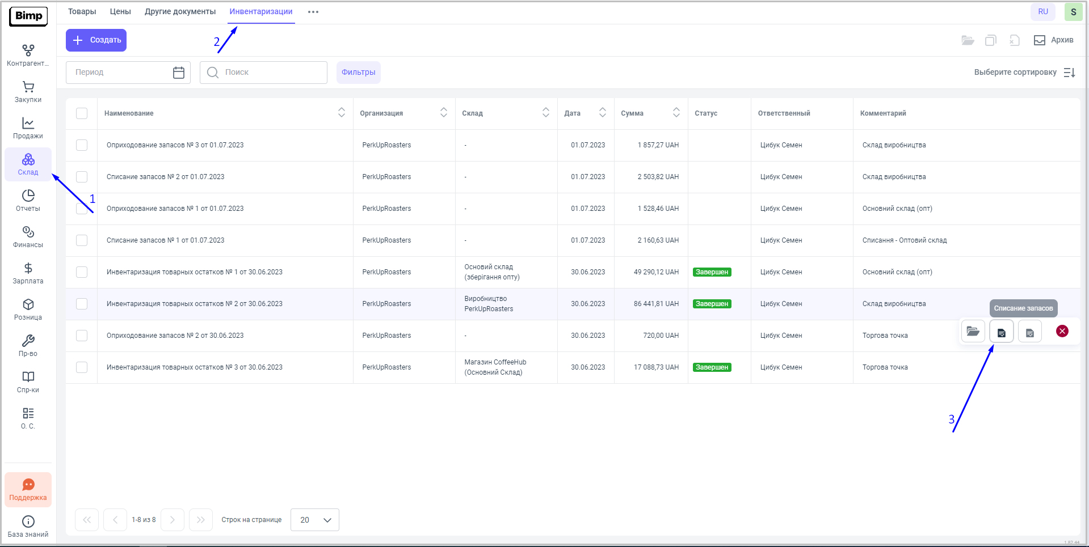Open the Зарплата payroll section
Viewport: 1089px width, 547px height.
pos(28,273)
